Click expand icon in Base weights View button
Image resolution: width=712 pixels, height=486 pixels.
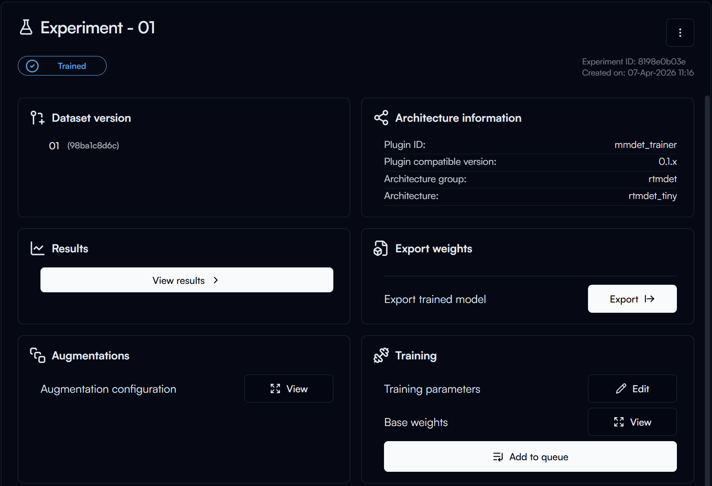coord(619,422)
